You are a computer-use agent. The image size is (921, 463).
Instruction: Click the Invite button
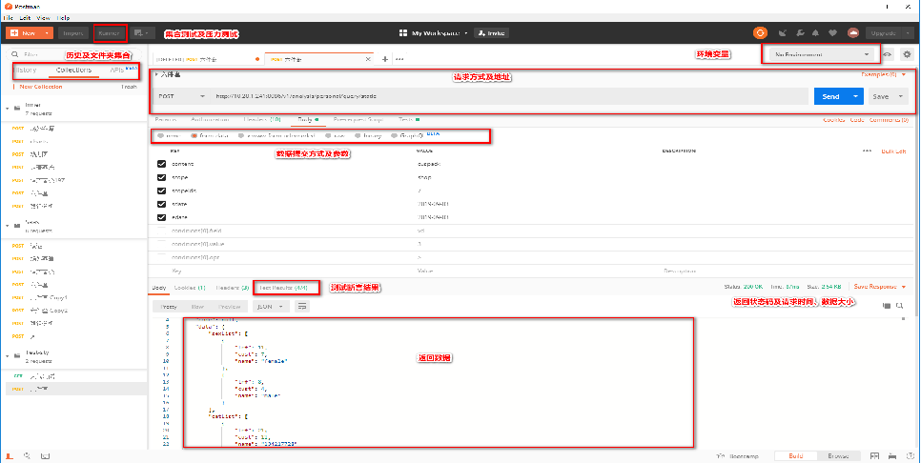(x=492, y=33)
